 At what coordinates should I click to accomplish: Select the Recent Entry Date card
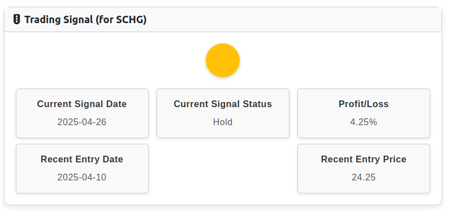[82, 169]
